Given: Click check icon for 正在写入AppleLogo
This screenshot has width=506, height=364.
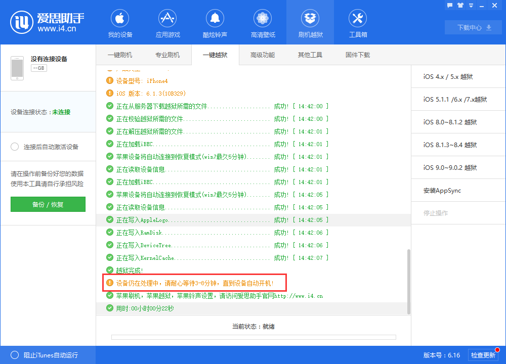Looking at the screenshot, I should (x=110, y=220).
